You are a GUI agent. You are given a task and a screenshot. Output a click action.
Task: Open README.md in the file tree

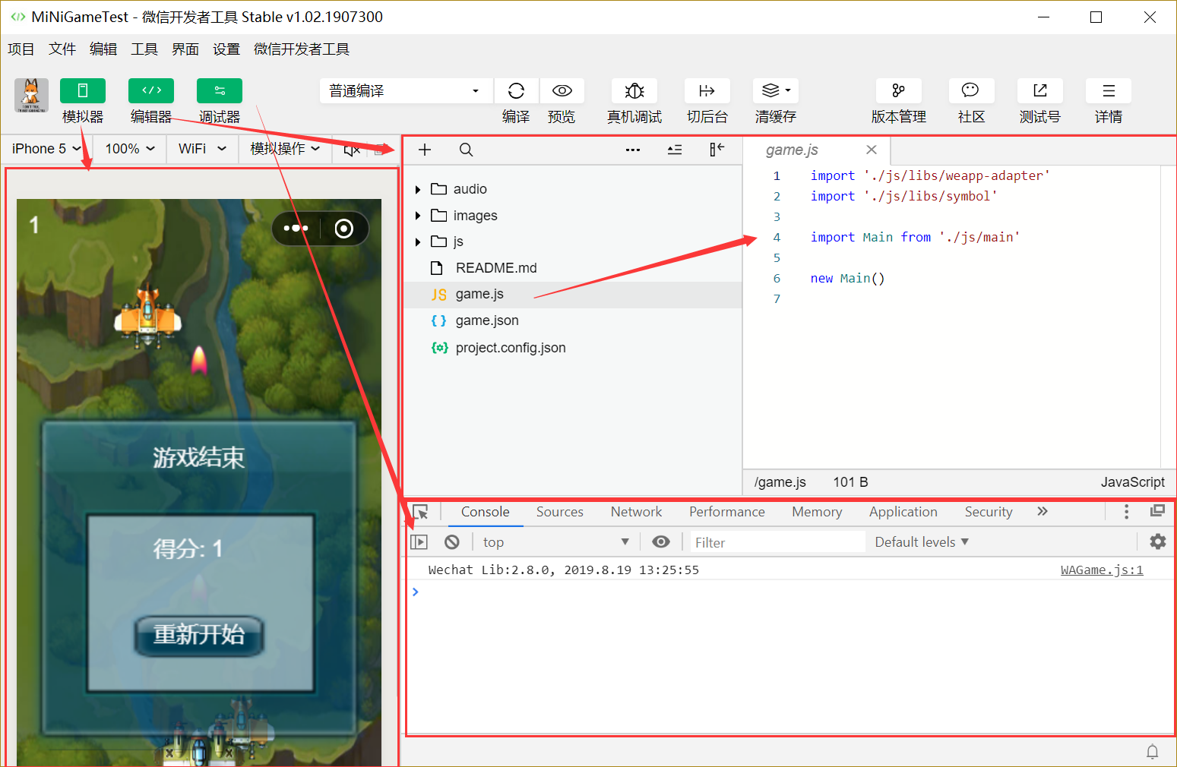point(574,268)
